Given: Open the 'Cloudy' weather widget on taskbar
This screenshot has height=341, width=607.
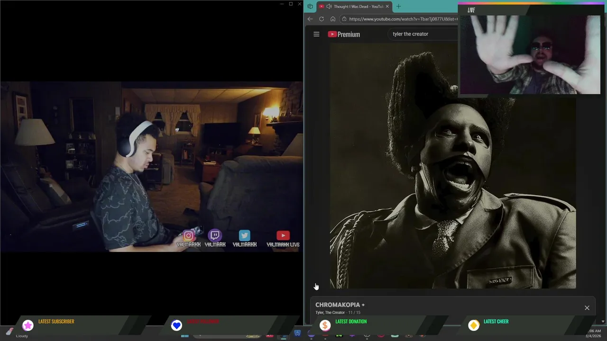Looking at the screenshot, I should pyautogui.click(x=18, y=333).
